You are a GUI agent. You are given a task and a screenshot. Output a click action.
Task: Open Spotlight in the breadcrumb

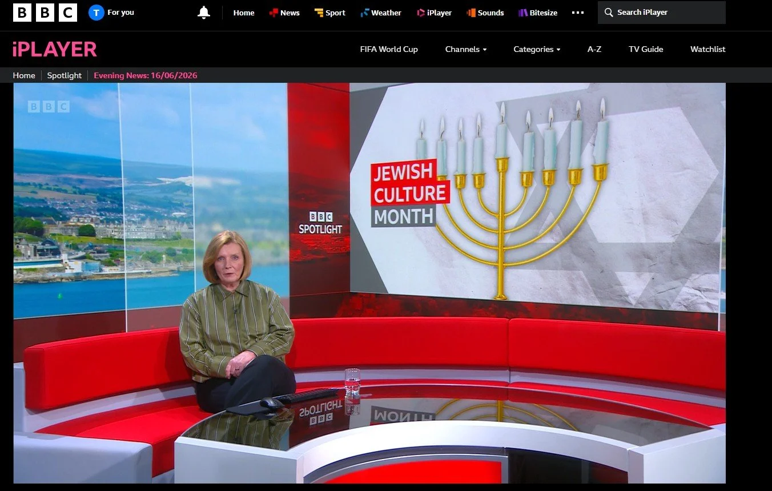[65, 75]
